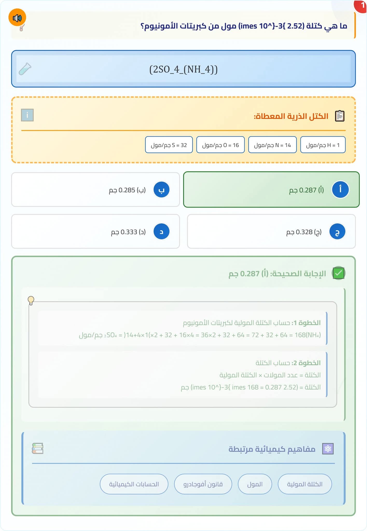Click the lightbulb hint icon

click(x=31, y=301)
